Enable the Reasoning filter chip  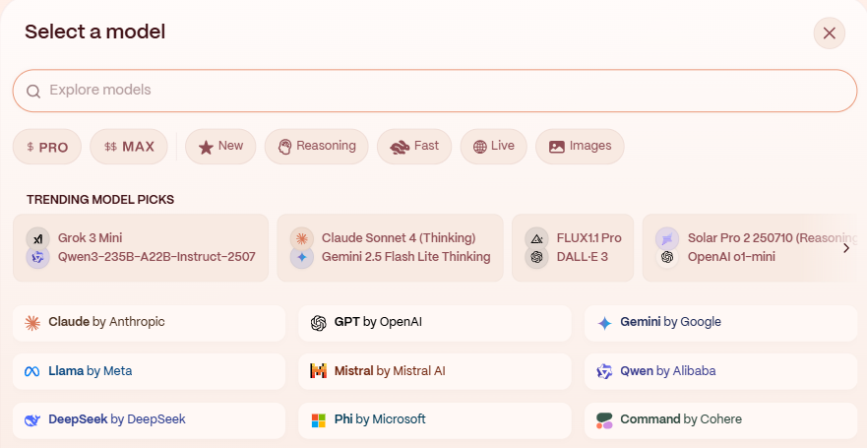click(316, 147)
